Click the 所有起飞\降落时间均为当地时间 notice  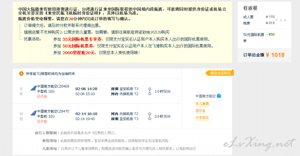tap(50, 74)
